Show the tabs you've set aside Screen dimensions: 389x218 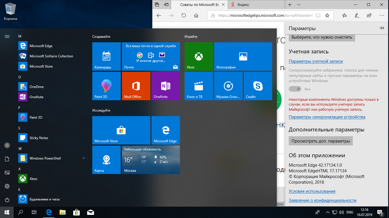(x=157, y=5)
